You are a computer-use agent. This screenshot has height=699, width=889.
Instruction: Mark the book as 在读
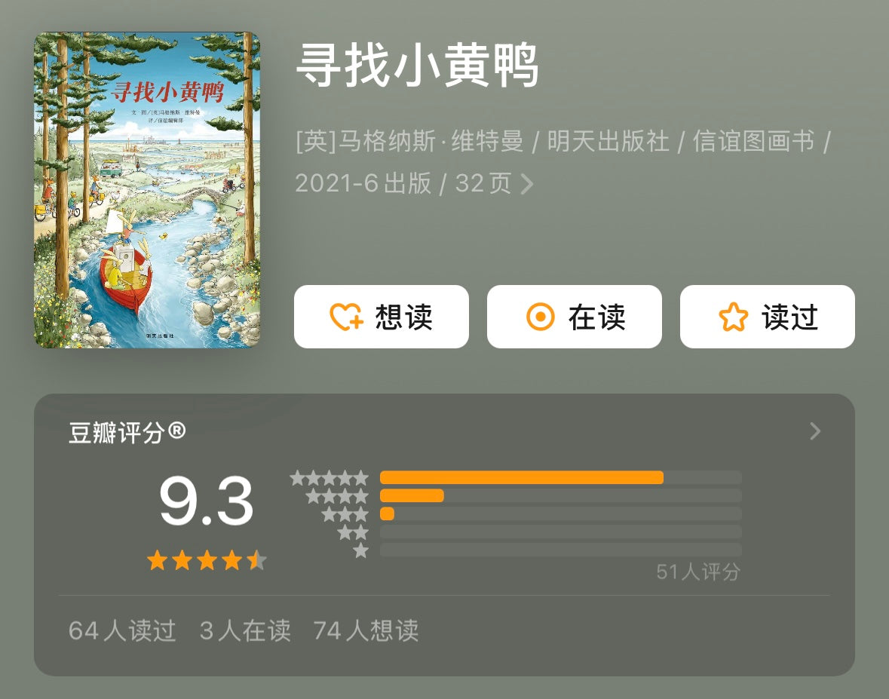coord(575,317)
